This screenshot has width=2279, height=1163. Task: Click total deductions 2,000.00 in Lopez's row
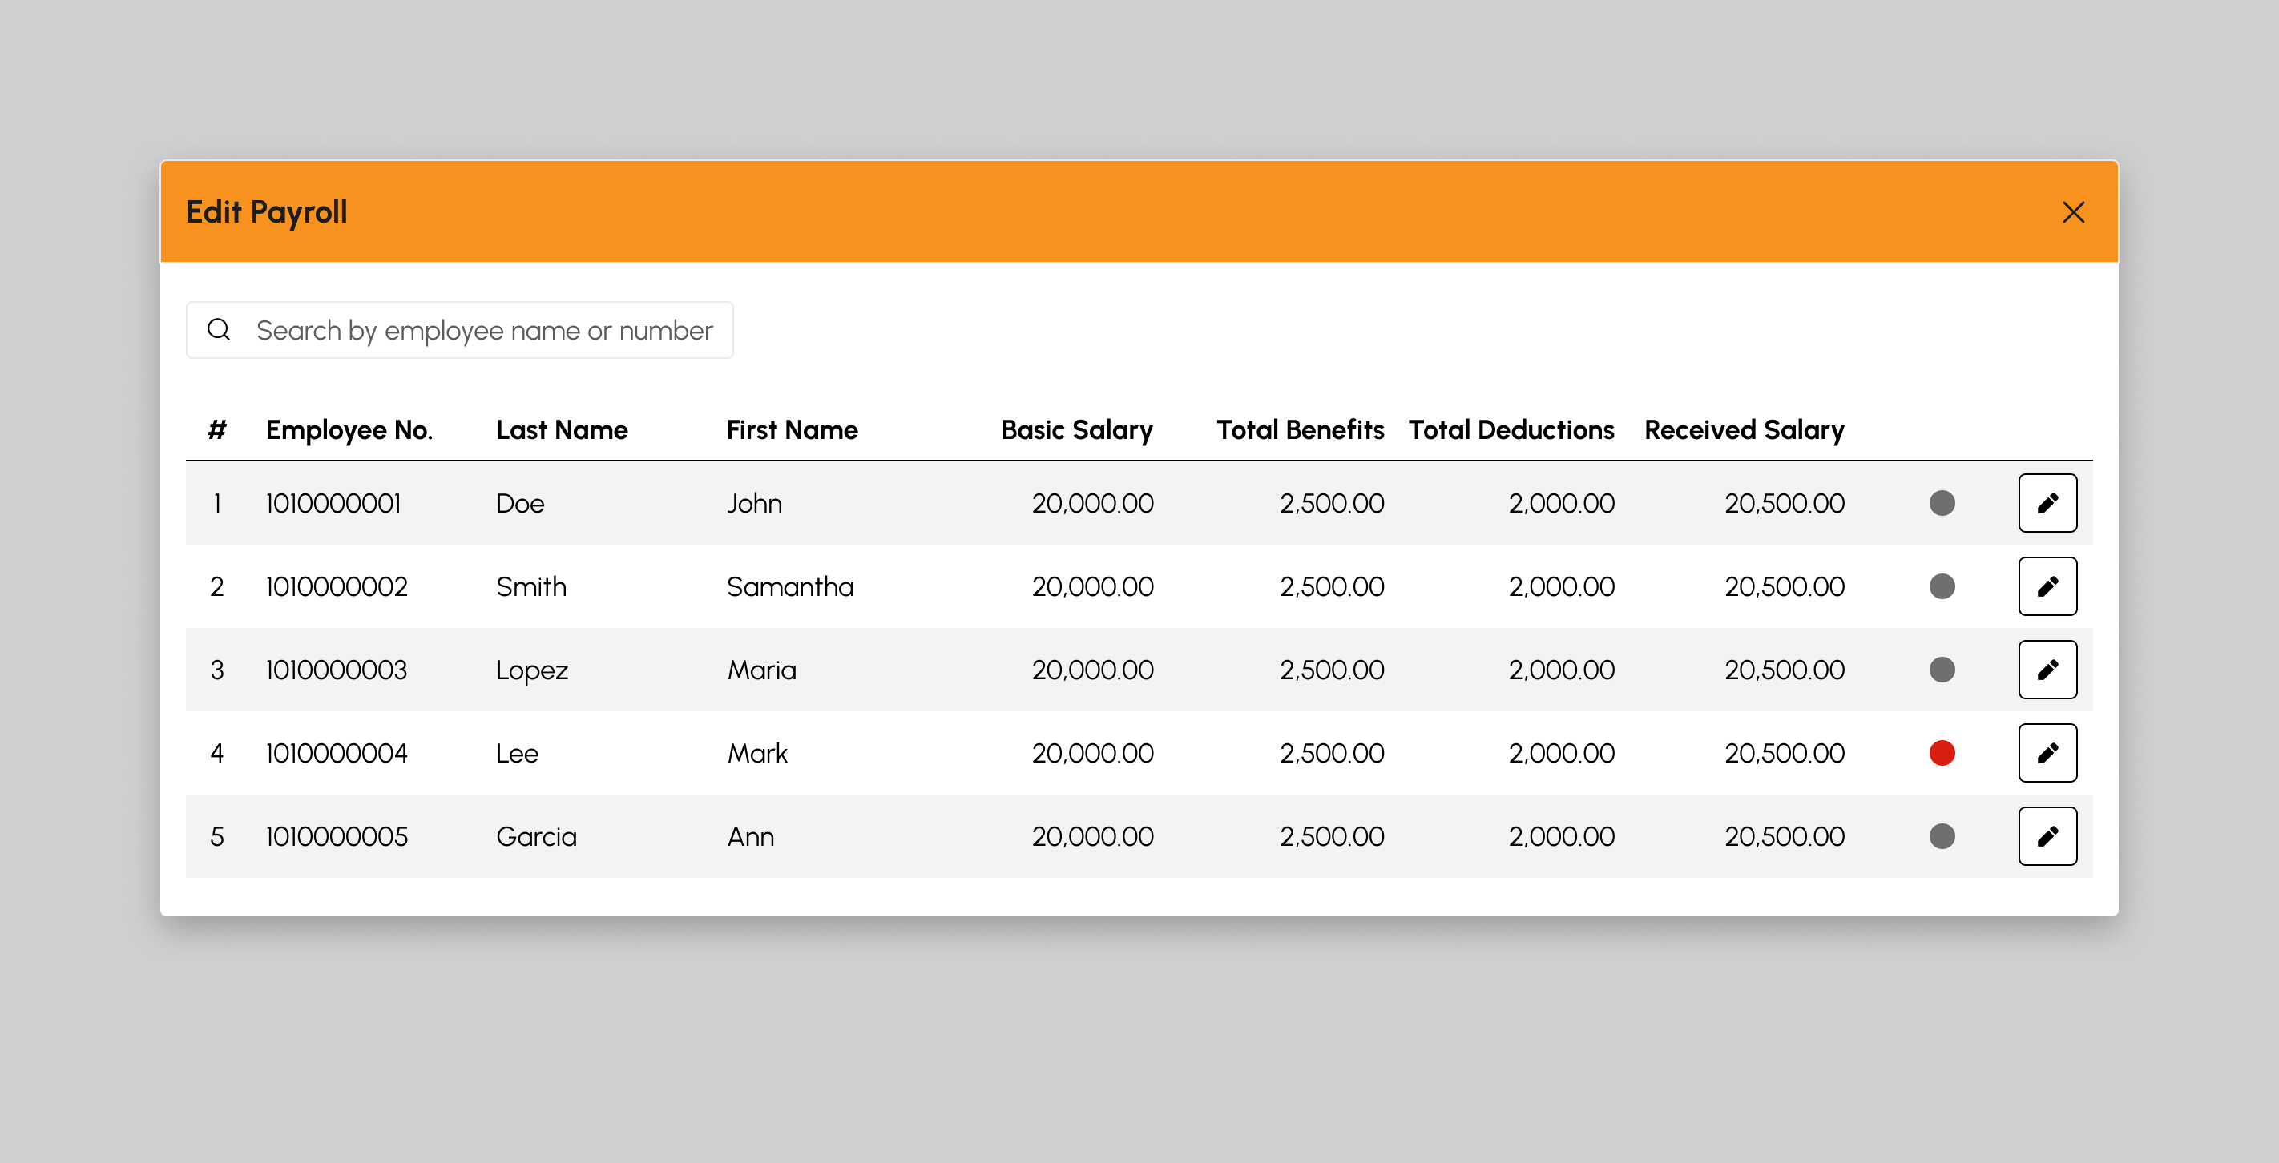pyautogui.click(x=1562, y=670)
